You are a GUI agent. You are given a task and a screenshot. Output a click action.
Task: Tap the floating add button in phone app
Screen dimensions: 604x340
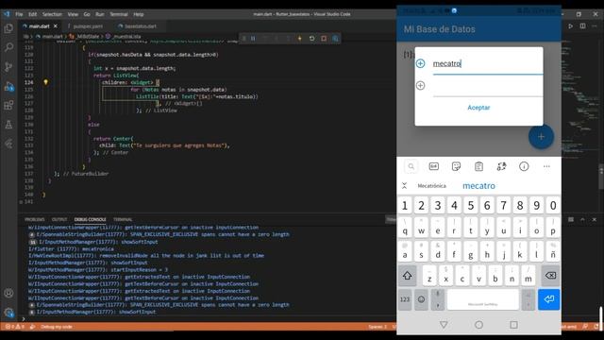541,136
